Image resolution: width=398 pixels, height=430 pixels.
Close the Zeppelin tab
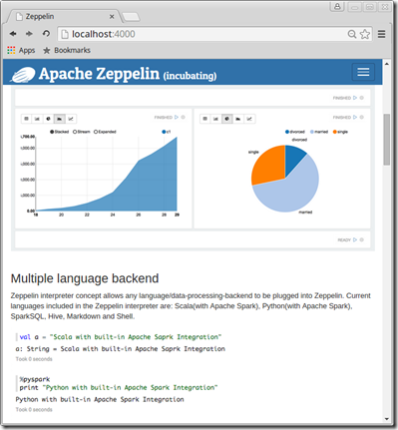click(112, 16)
